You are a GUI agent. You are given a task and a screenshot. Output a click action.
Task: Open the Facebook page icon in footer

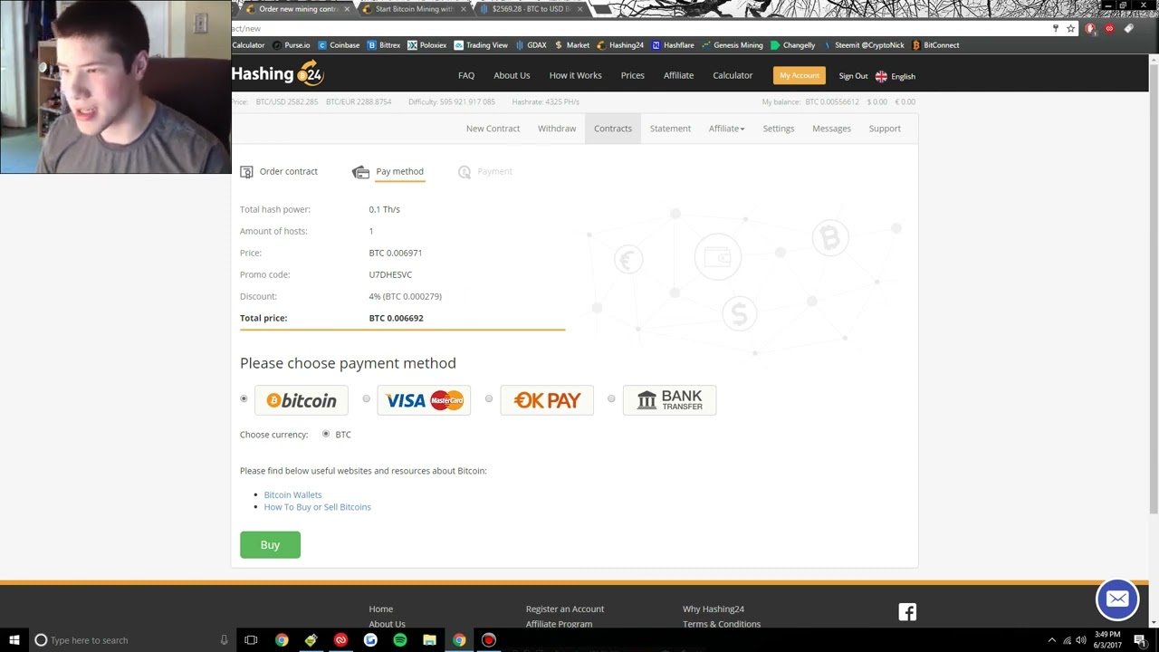[x=907, y=612]
